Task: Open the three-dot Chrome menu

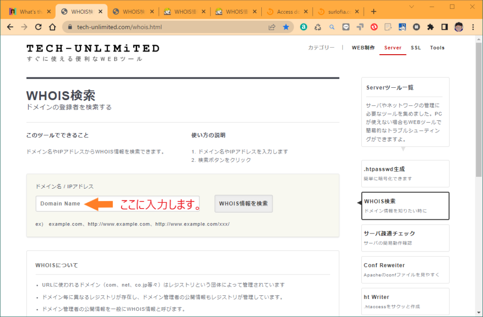Action: (473, 27)
